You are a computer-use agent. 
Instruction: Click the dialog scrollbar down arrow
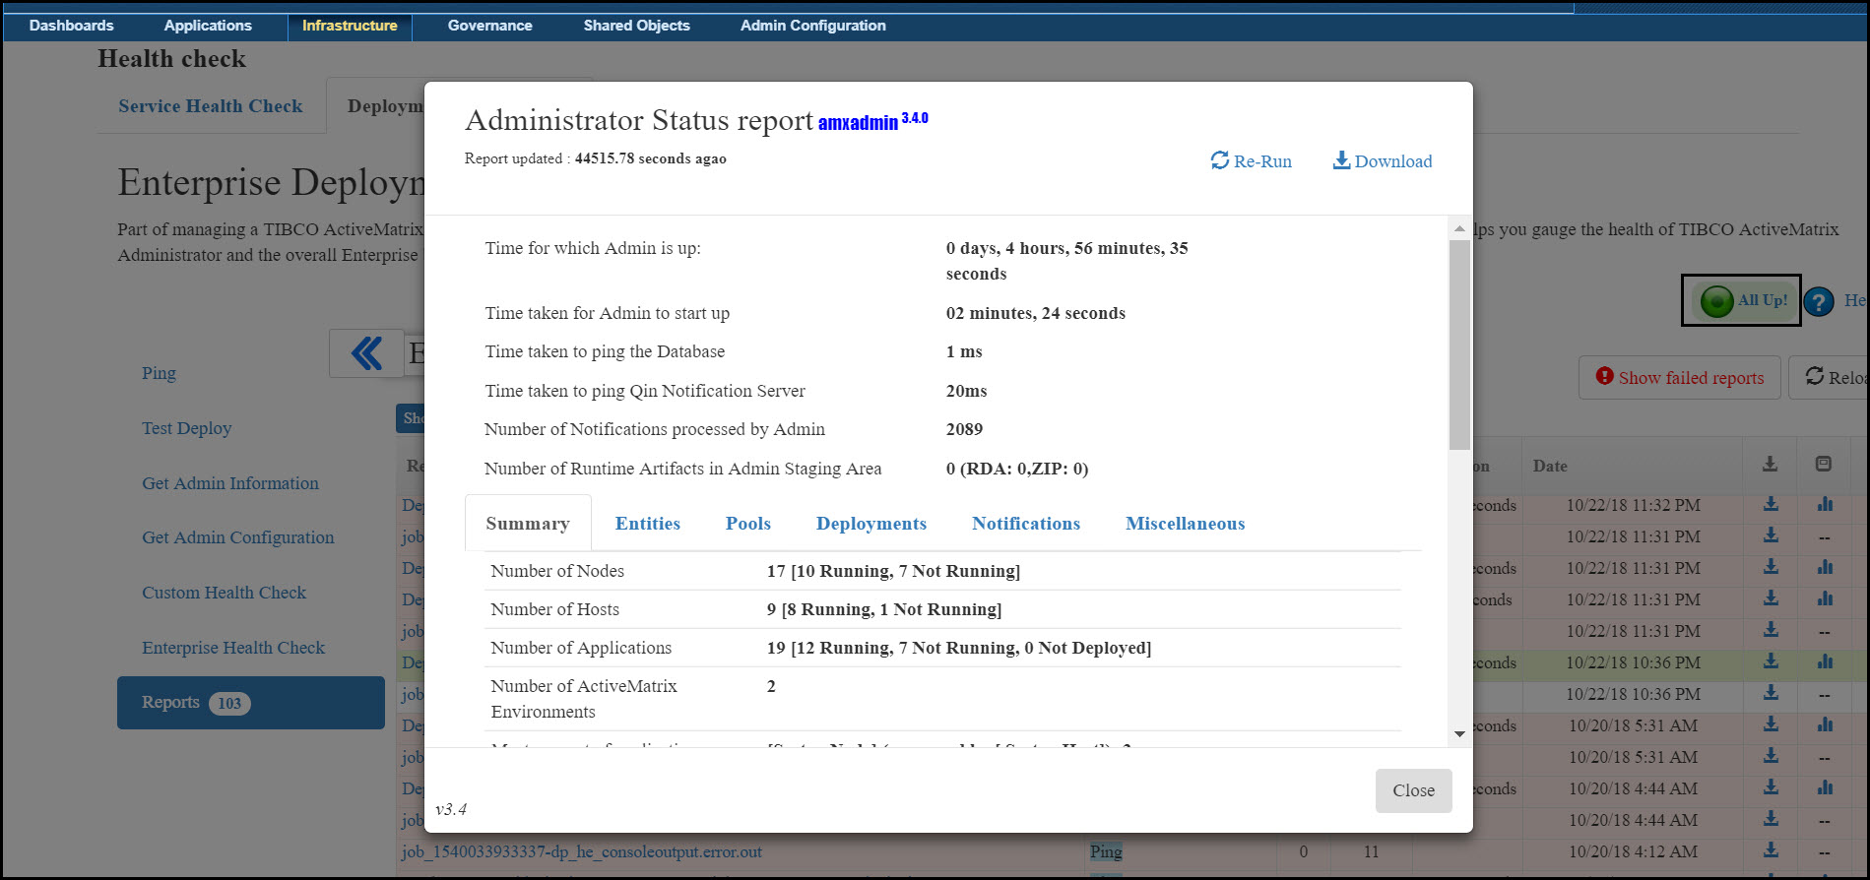tap(1459, 734)
